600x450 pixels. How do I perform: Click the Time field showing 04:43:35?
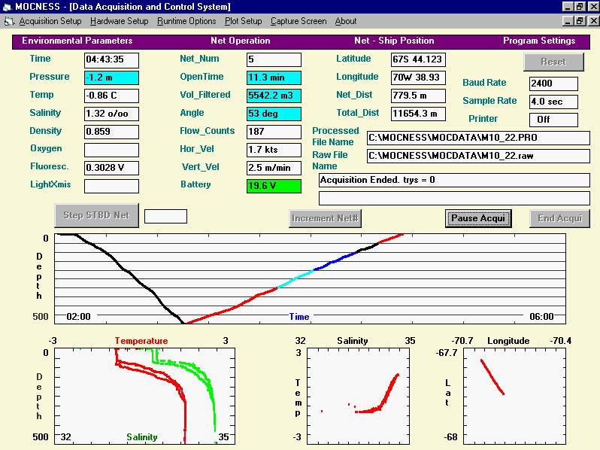[111, 59]
